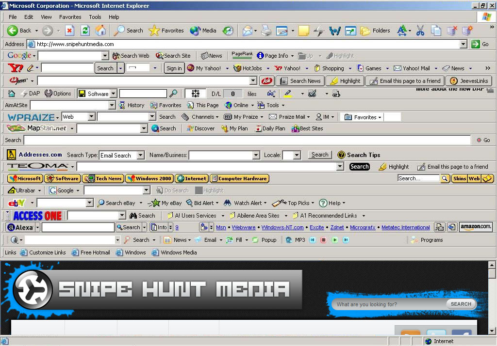Open the Email Search type dropdown
497x346 pixels.
(x=140, y=155)
